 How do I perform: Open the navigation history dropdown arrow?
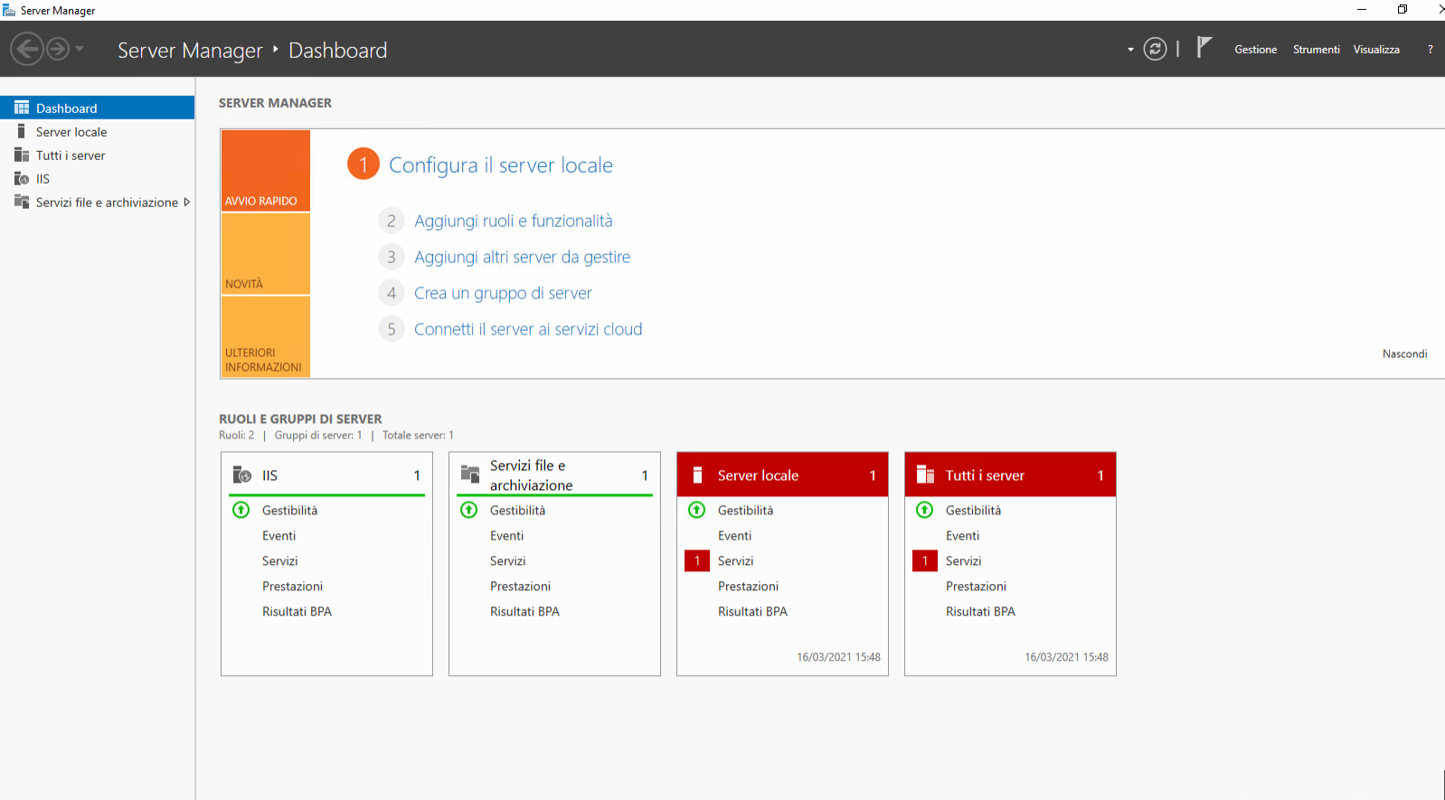80,49
